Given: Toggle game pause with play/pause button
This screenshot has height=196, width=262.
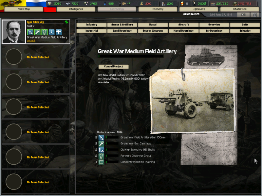Looking at the screenshot, I should 243,15.
